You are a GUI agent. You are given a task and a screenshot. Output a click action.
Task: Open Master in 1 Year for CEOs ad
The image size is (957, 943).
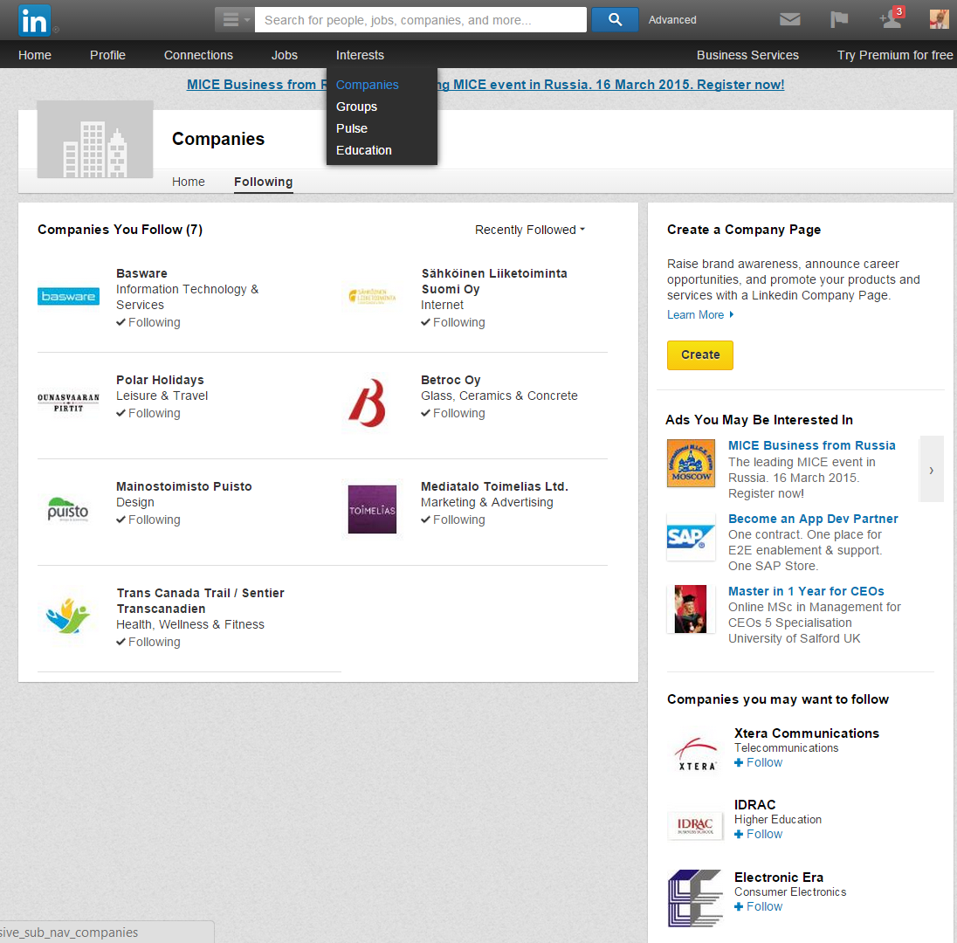click(806, 591)
